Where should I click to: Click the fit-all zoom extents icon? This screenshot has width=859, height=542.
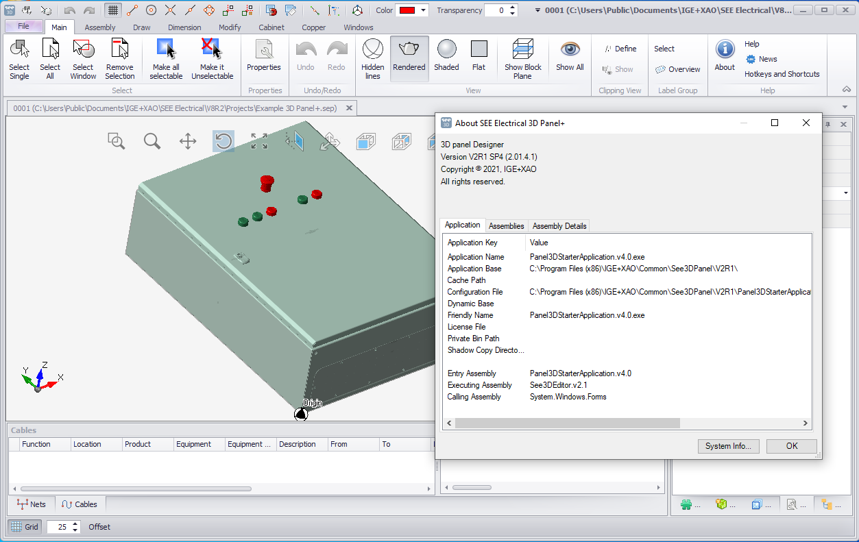(x=259, y=141)
